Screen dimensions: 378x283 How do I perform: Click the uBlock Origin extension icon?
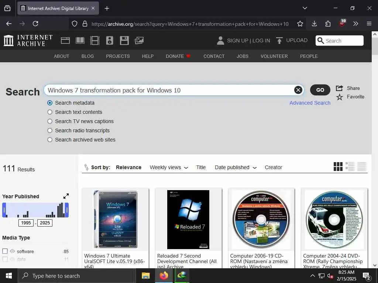pos(342,23)
